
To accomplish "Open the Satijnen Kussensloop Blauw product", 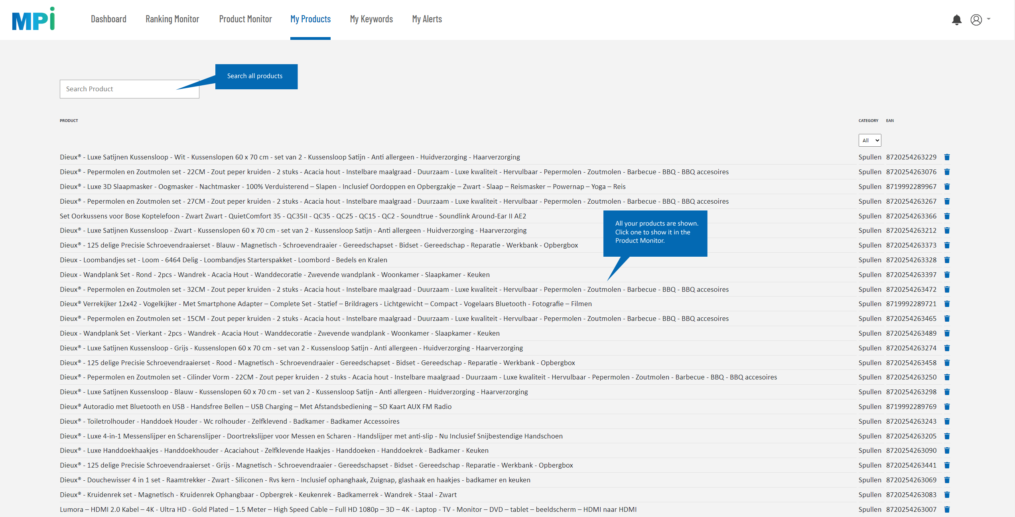I will click(x=294, y=392).
